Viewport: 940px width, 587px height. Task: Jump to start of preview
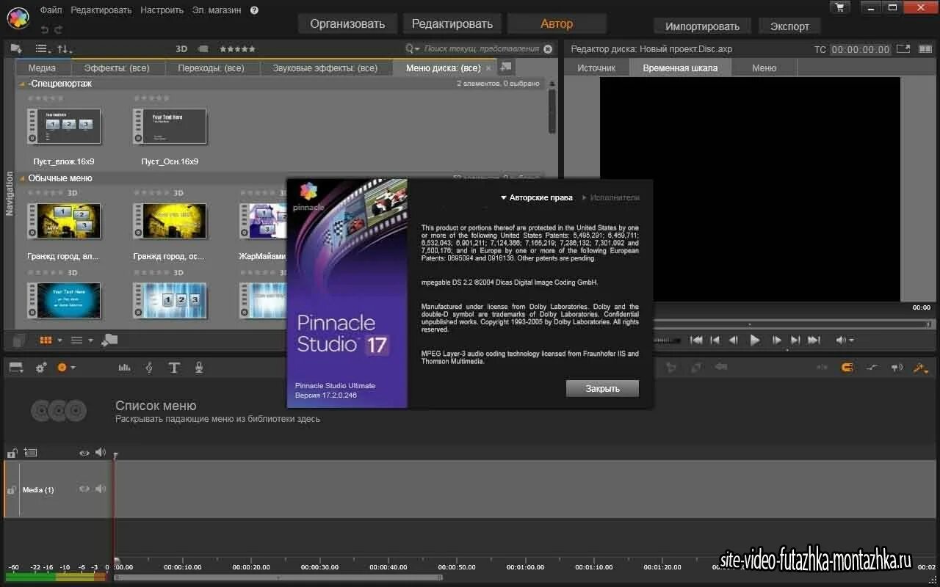[x=696, y=340]
